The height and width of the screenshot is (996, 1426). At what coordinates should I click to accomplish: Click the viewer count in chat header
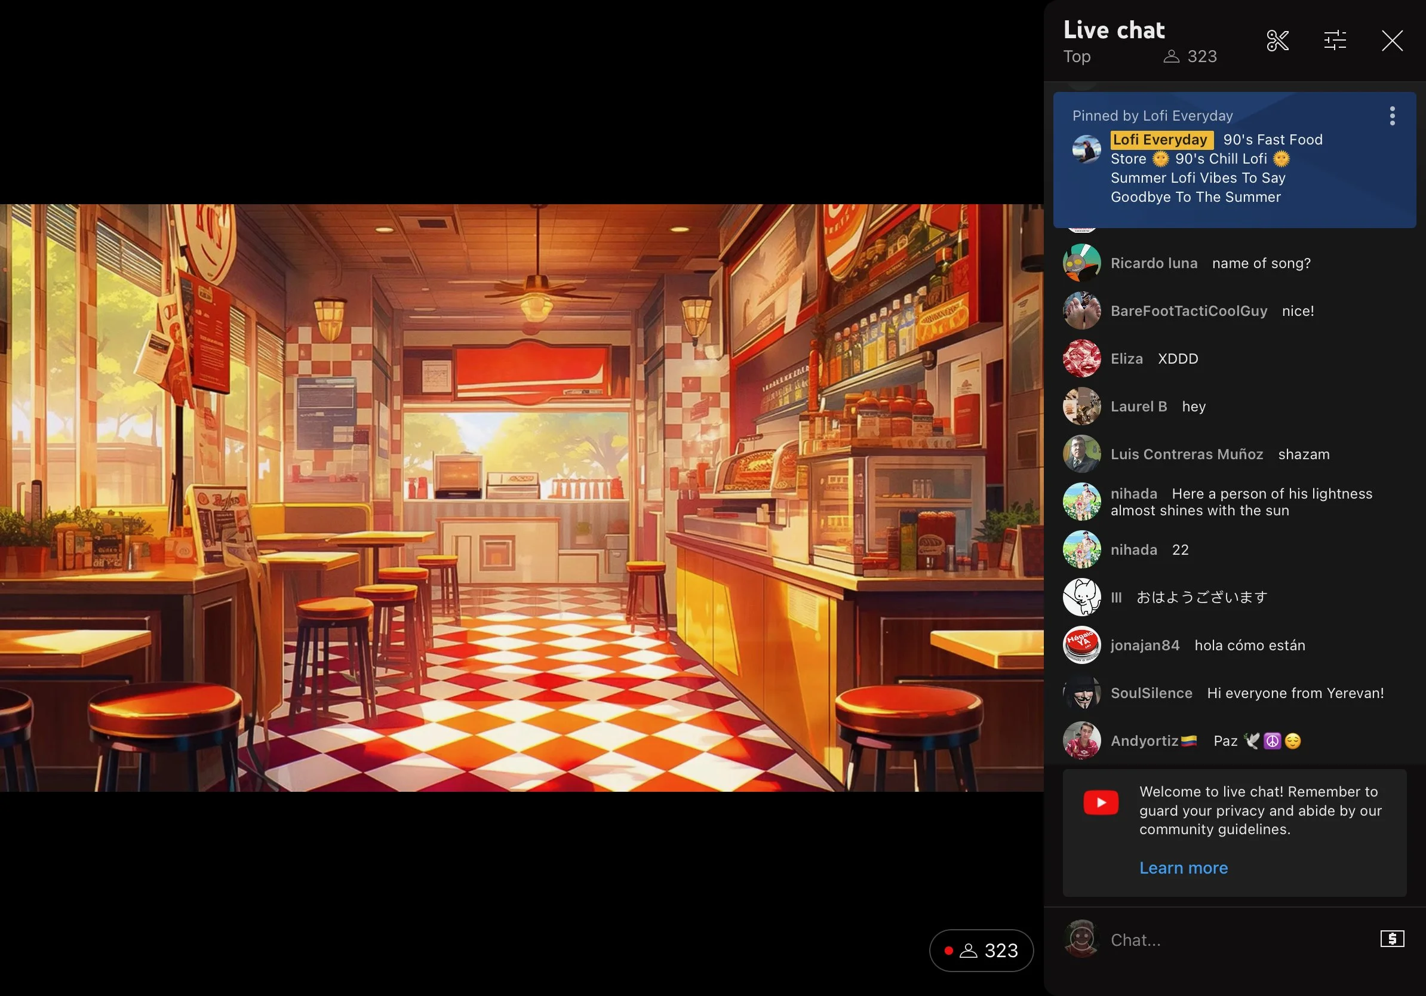tap(1190, 57)
